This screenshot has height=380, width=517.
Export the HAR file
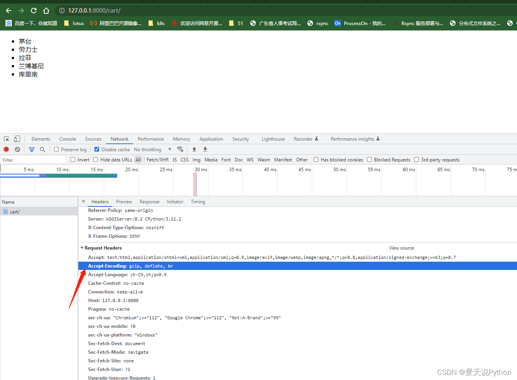(205, 149)
